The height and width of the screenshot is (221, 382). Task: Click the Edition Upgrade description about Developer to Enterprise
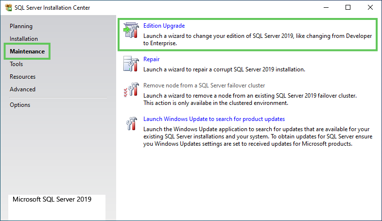258,39
